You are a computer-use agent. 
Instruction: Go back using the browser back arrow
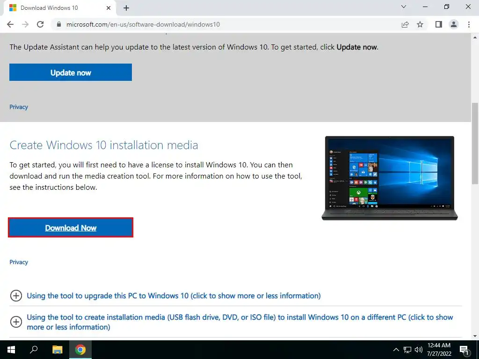coord(10,24)
